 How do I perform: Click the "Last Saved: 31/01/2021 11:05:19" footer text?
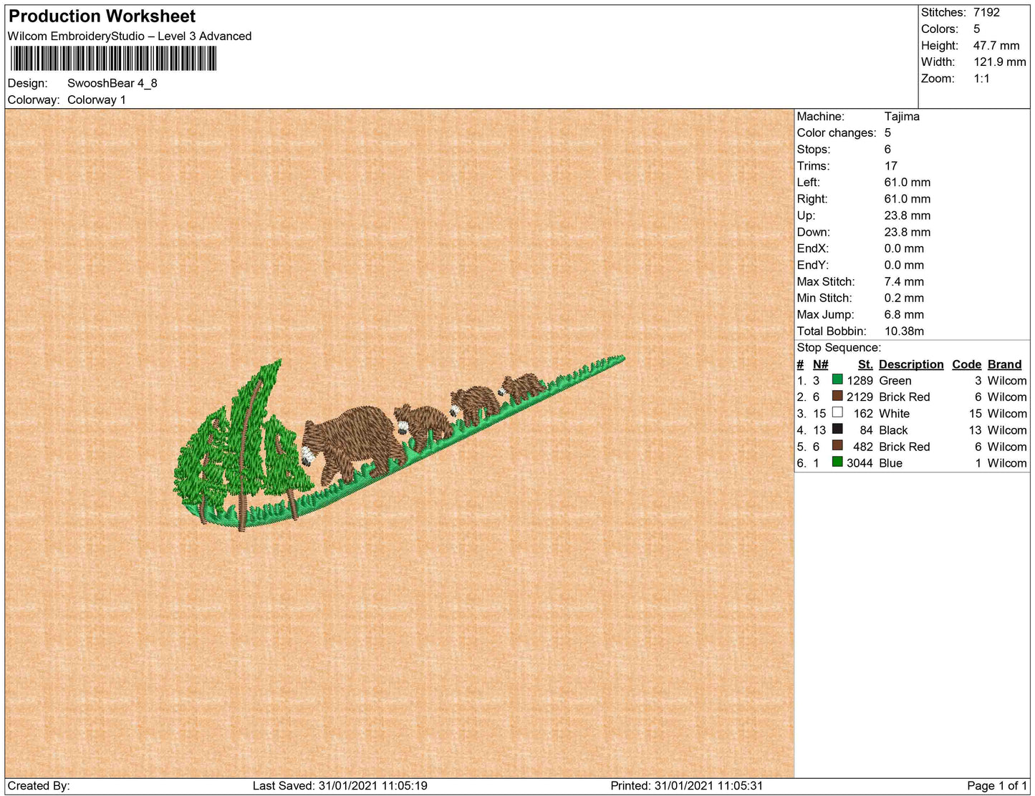(x=340, y=785)
